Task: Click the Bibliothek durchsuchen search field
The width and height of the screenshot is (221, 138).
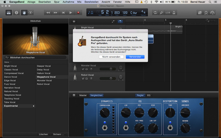Action: pyautogui.click(x=36, y=57)
